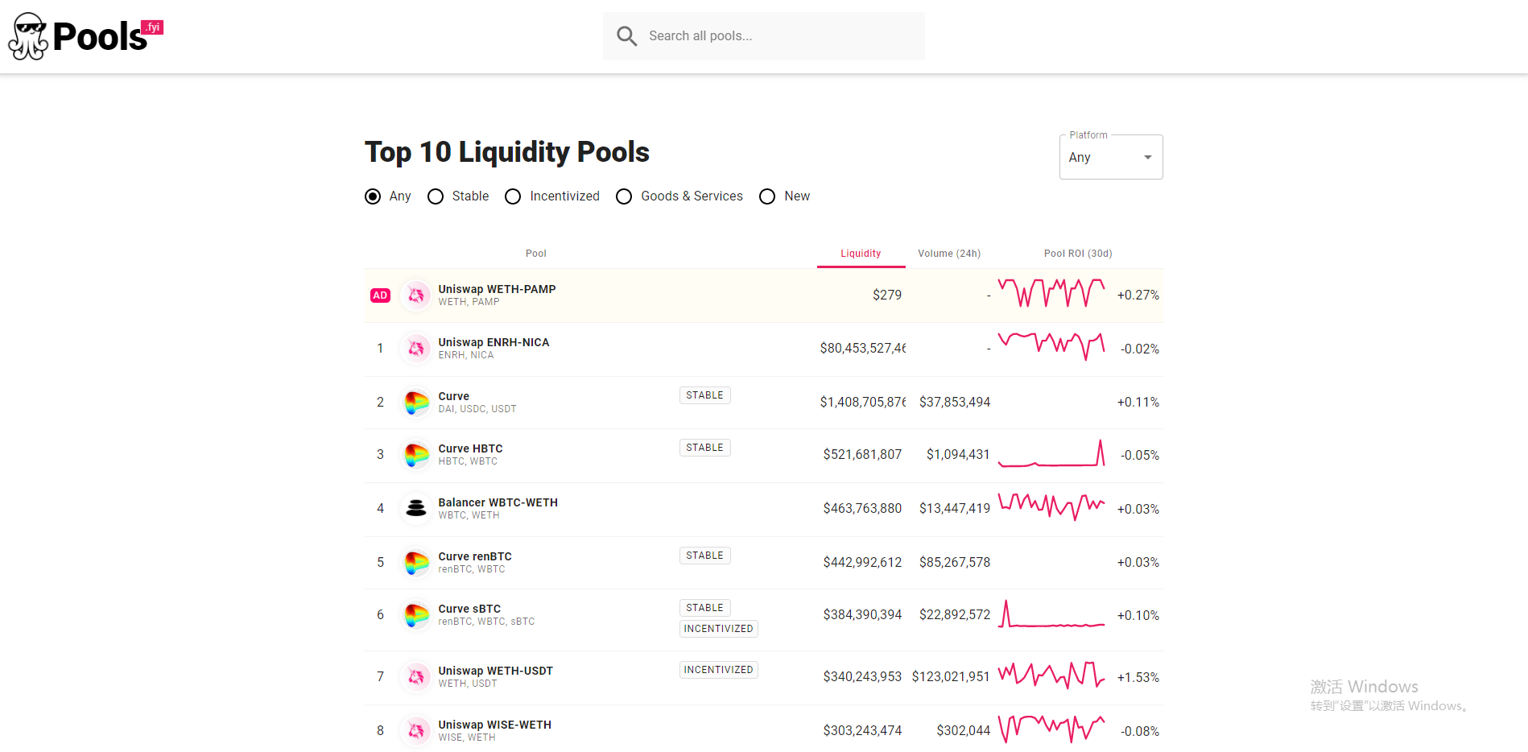The image size is (1528, 752).
Task: Click Curve icon for renBTC pool
Action: pos(415,562)
